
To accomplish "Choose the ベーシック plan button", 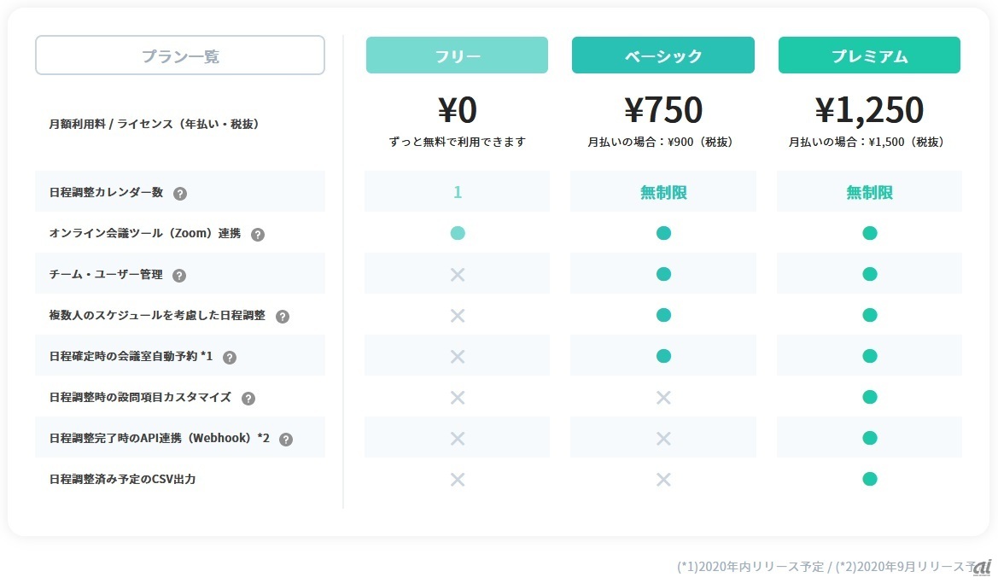I will point(663,55).
